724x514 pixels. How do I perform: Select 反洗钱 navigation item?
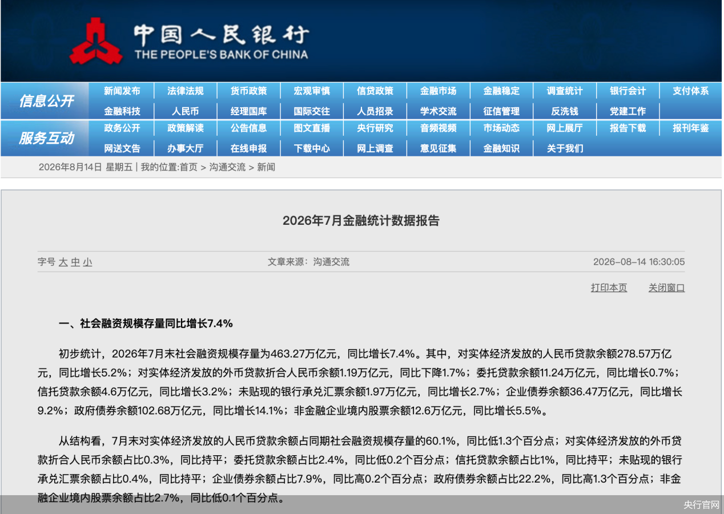565,111
